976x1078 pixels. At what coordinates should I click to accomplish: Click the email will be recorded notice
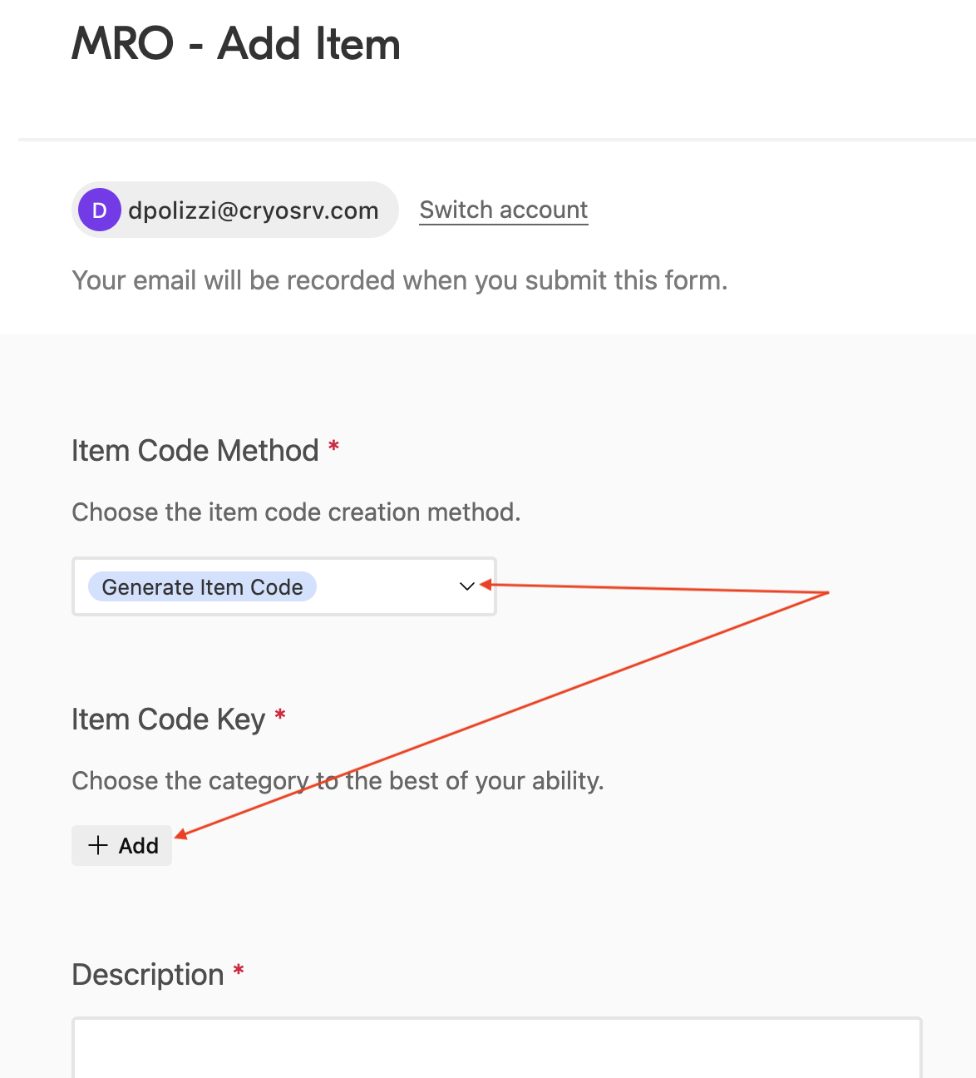pos(399,281)
